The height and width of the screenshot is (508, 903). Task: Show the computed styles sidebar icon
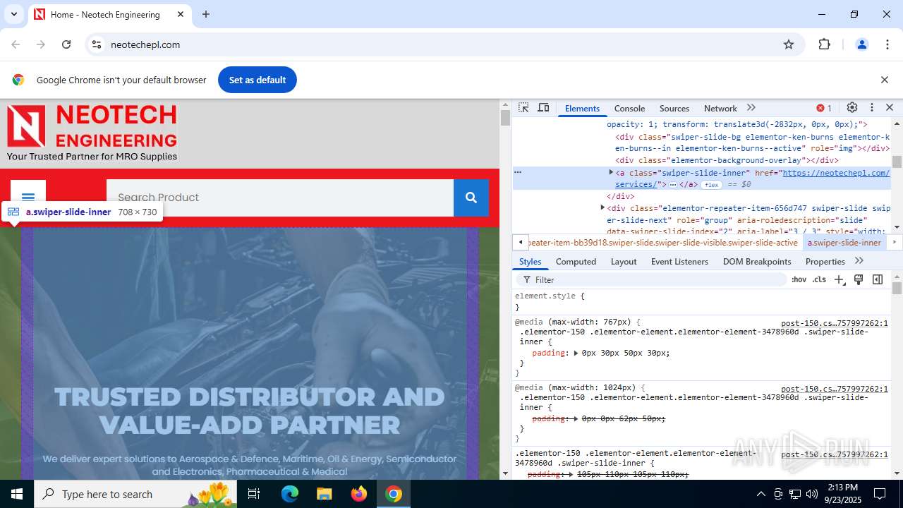click(x=878, y=279)
